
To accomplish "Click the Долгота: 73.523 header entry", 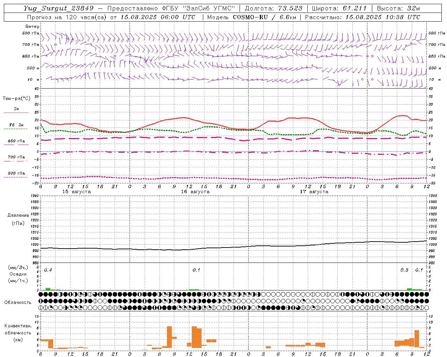I will 273,8.
